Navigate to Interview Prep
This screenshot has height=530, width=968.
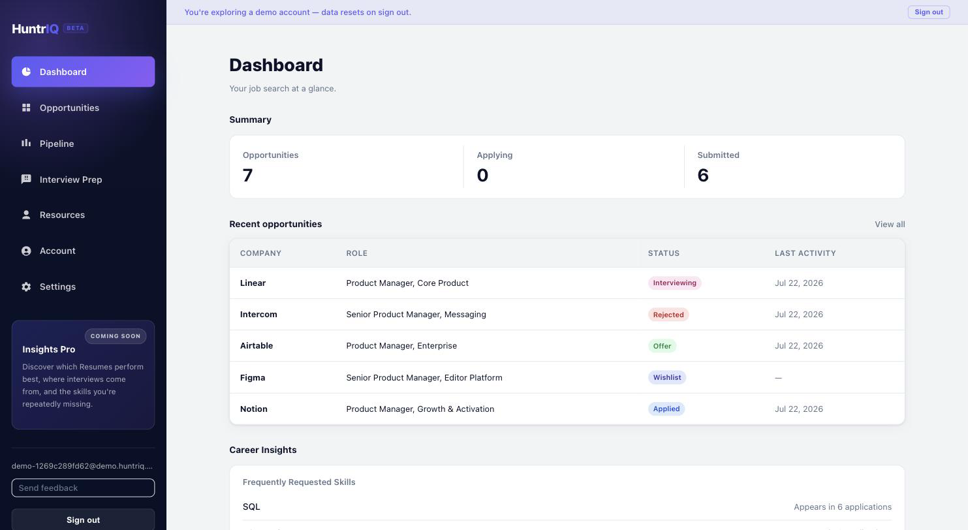(83, 179)
